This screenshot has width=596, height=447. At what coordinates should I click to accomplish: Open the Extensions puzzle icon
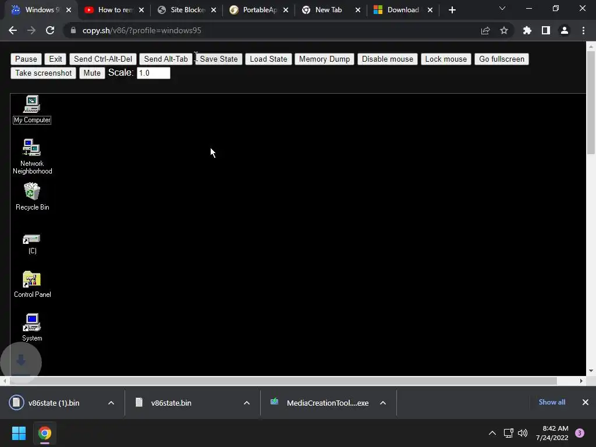point(527,30)
